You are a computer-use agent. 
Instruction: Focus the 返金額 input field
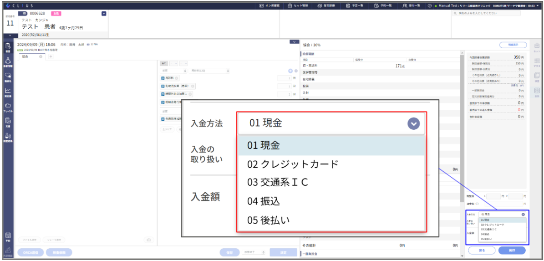(x=504, y=204)
